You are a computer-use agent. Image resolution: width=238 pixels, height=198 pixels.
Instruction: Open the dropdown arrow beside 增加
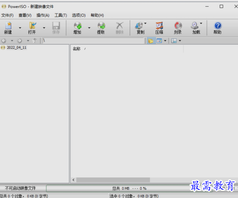coord(89,28)
